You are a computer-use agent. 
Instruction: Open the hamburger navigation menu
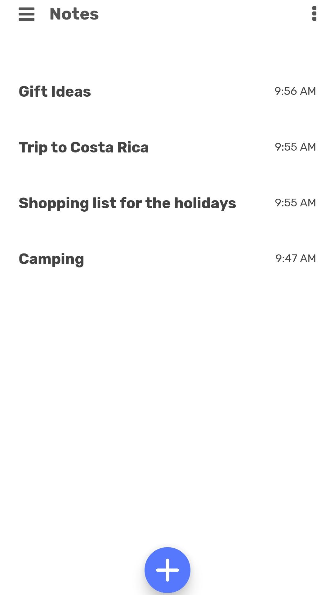tap(26, 14)
